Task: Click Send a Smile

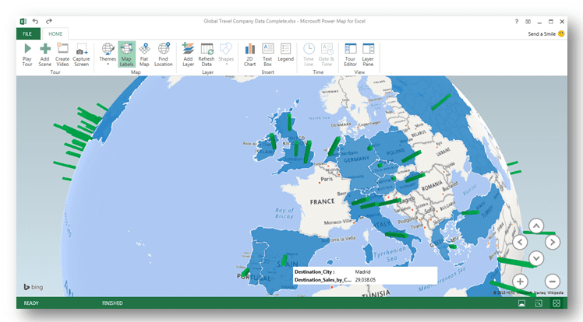Action: point(546,33)
